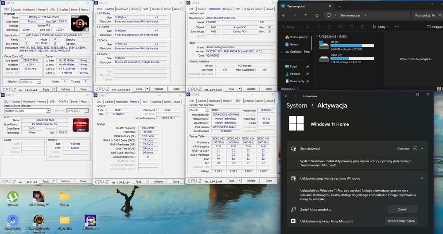Open the three-dot more options menu in Explorer
Image resolution: width=443 pixels, height=234 pixels.
(x=396, y=27)
